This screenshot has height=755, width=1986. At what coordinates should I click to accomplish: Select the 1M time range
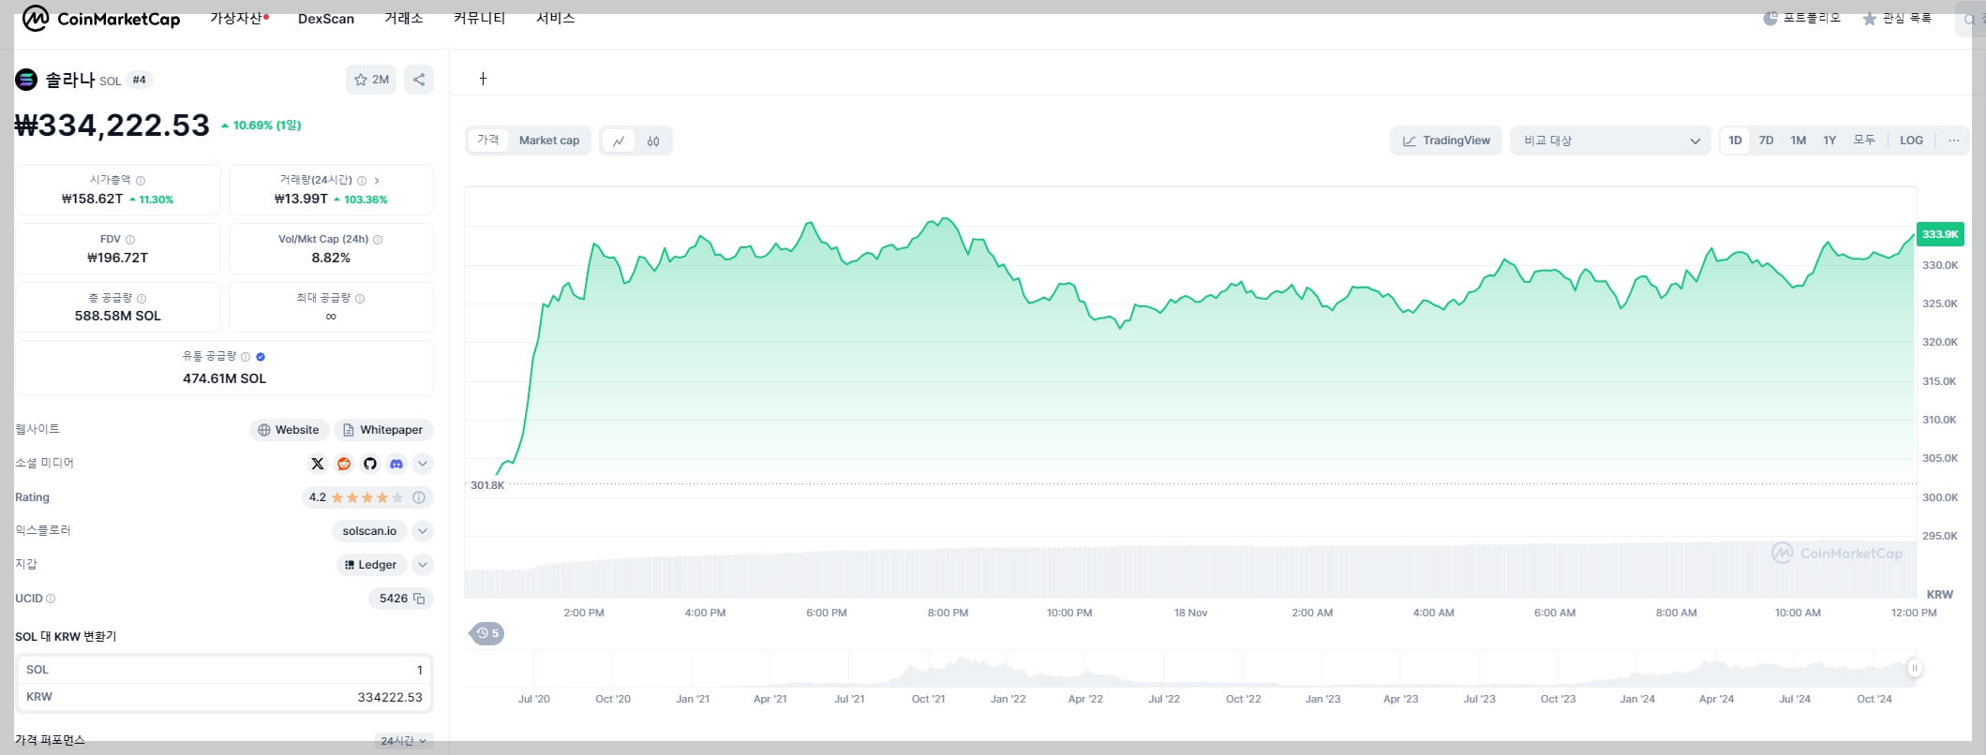[1798, 141]
